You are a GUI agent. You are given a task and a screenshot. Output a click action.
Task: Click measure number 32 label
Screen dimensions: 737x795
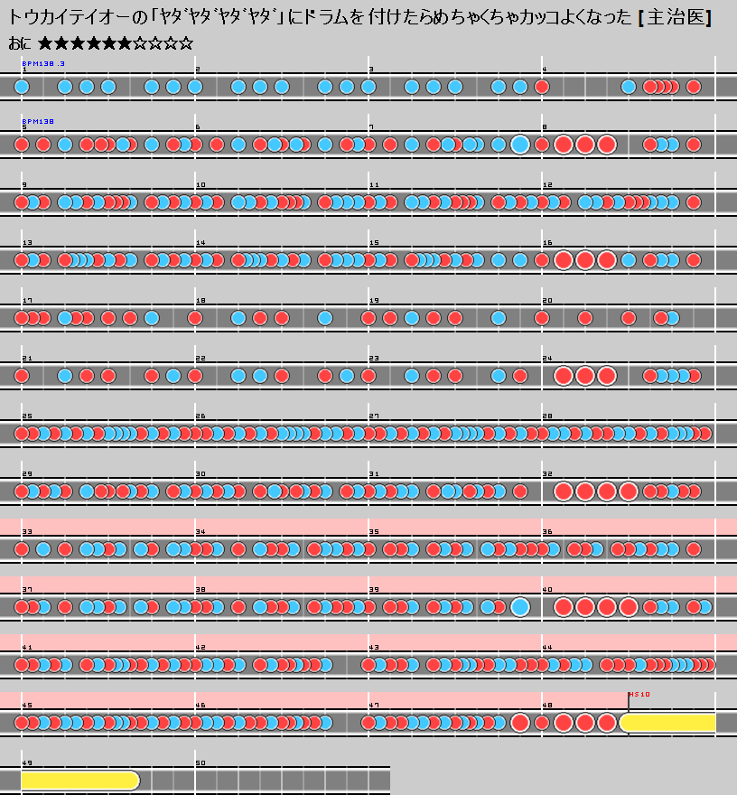coord(547,474)
